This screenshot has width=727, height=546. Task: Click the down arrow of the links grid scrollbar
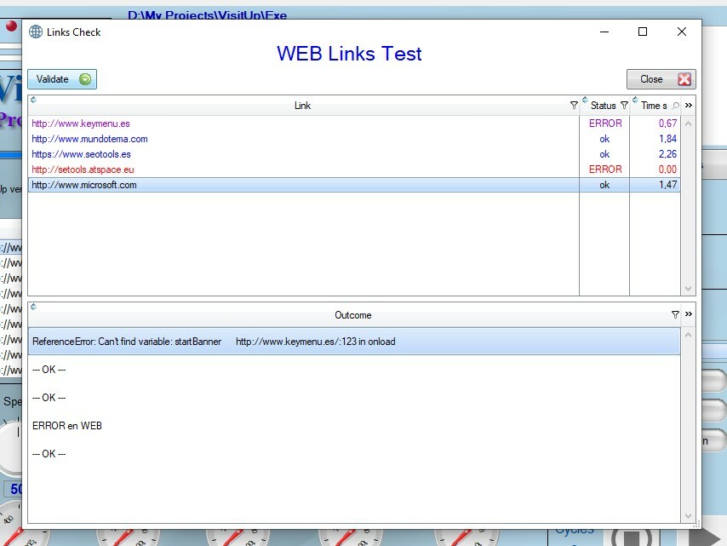point(689,289)
